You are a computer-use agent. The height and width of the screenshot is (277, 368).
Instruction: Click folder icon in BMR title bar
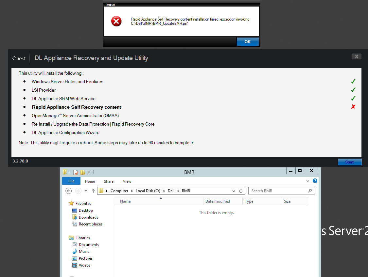click(x=65, y=172)
